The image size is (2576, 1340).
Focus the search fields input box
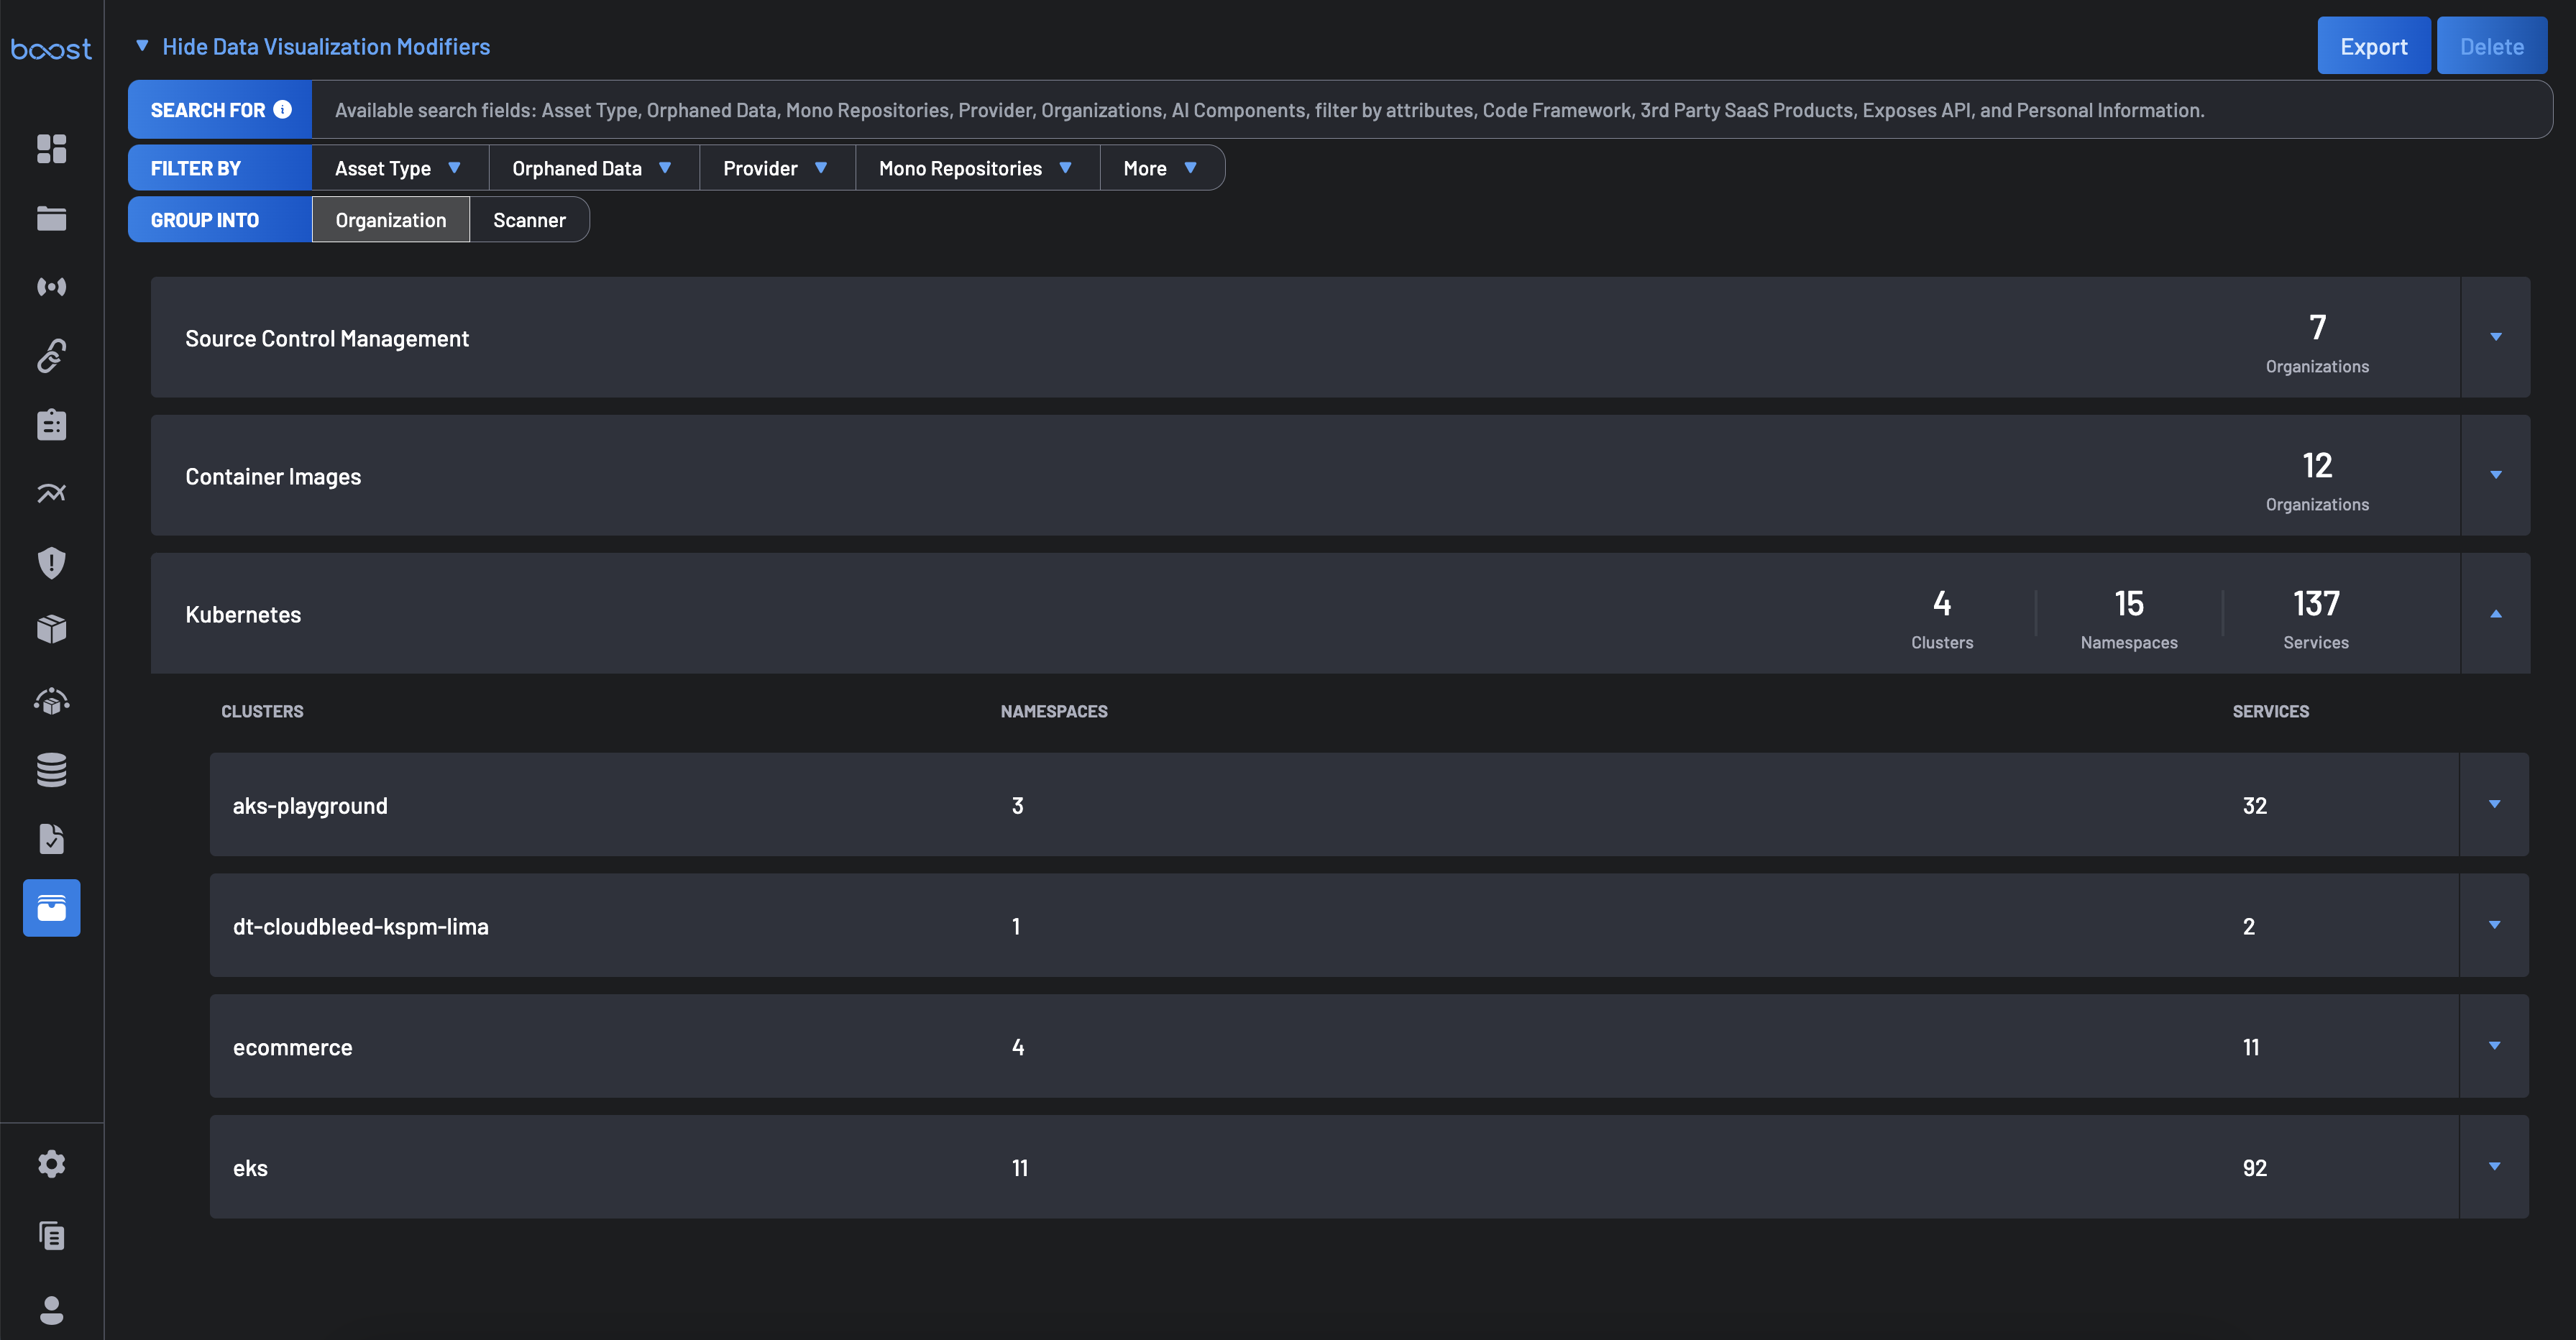click(1431, 110)
